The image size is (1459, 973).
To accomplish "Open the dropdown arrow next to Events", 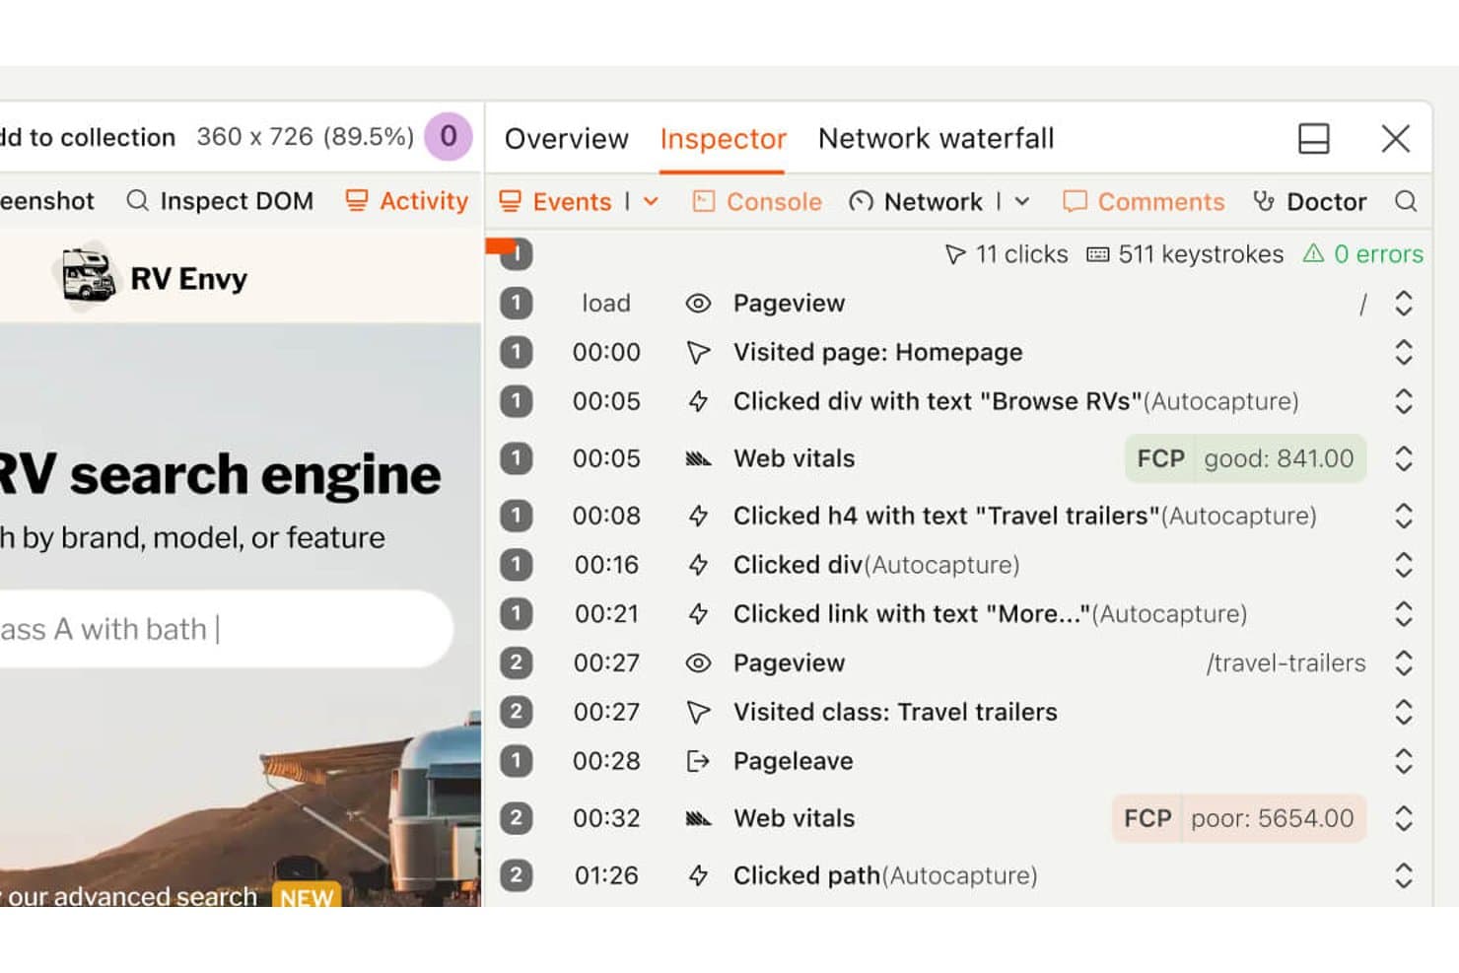I will tap(651, 202).
